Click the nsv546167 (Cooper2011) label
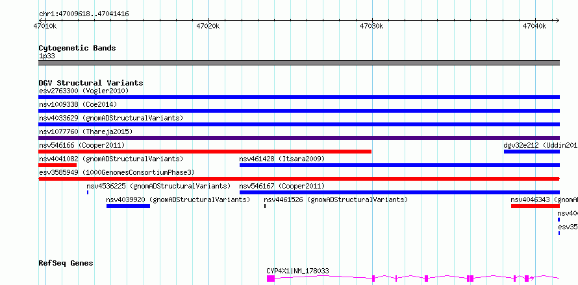This screenshot has width=578, height=285. click(282, 186)
